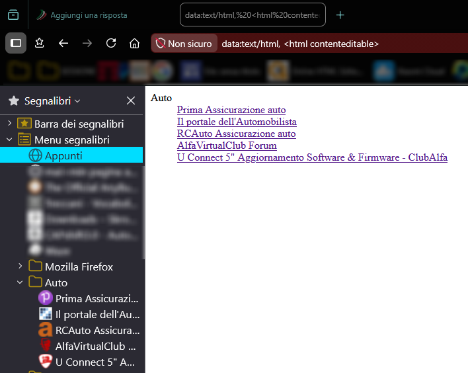The height and width of the screenshot is (373, 468).
Task: Select the Menu segnalibri list icon
Action: pyautogui.click(x=24, y=140)
